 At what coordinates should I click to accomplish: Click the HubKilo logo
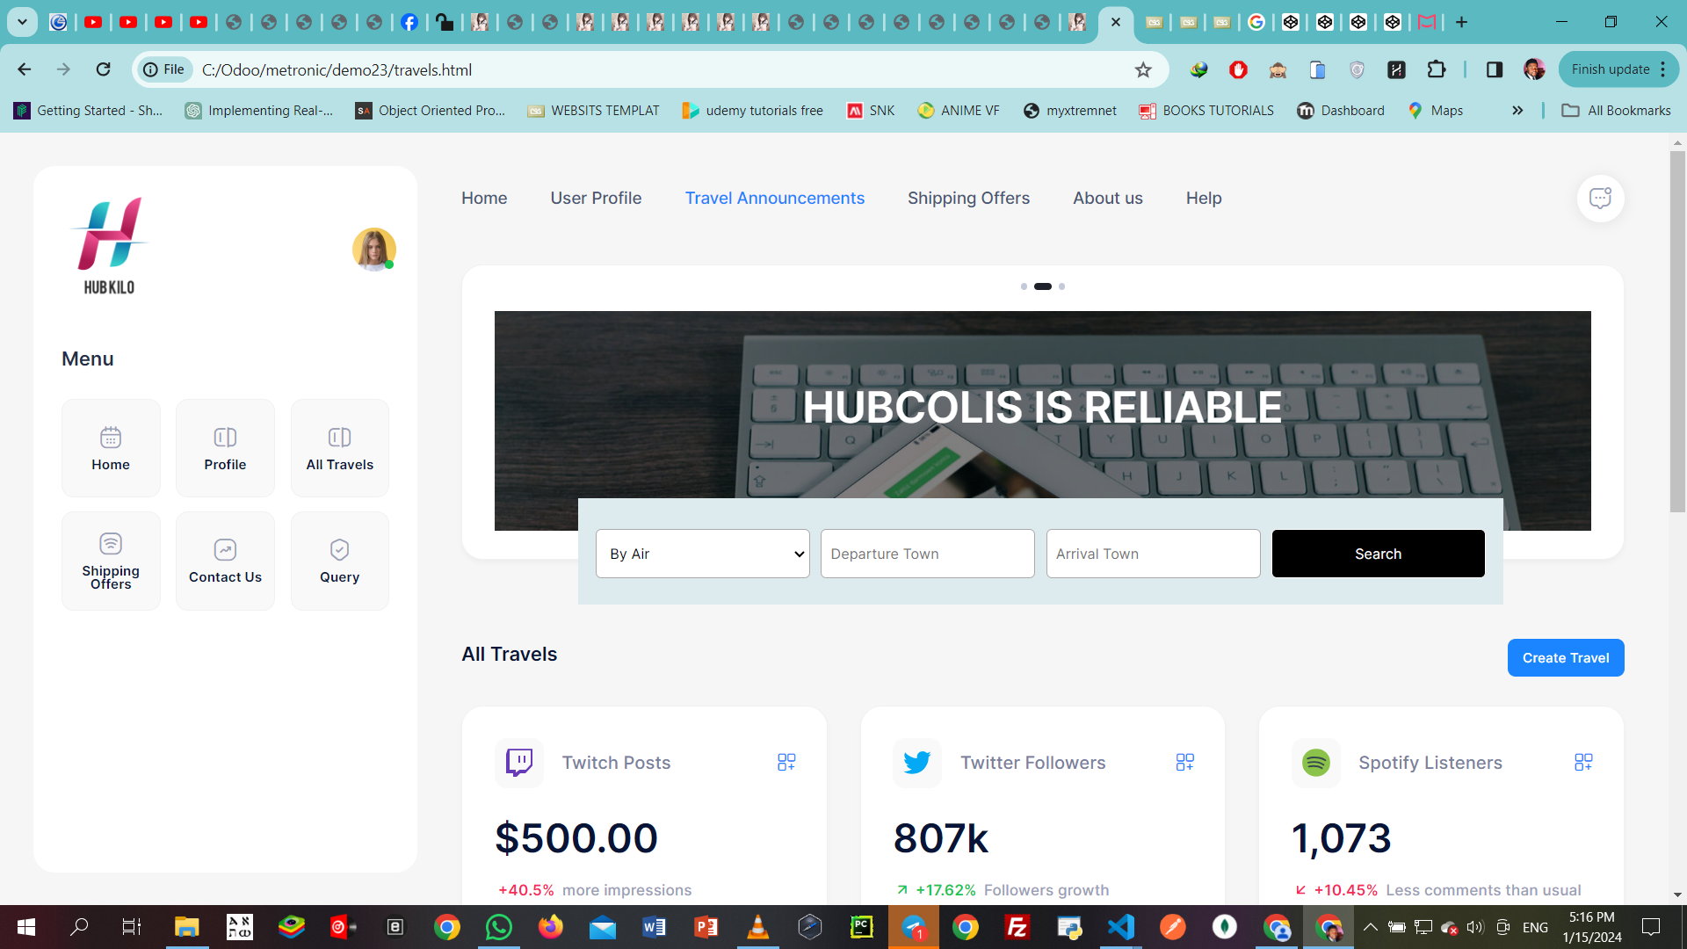click(x=109, y=246)
